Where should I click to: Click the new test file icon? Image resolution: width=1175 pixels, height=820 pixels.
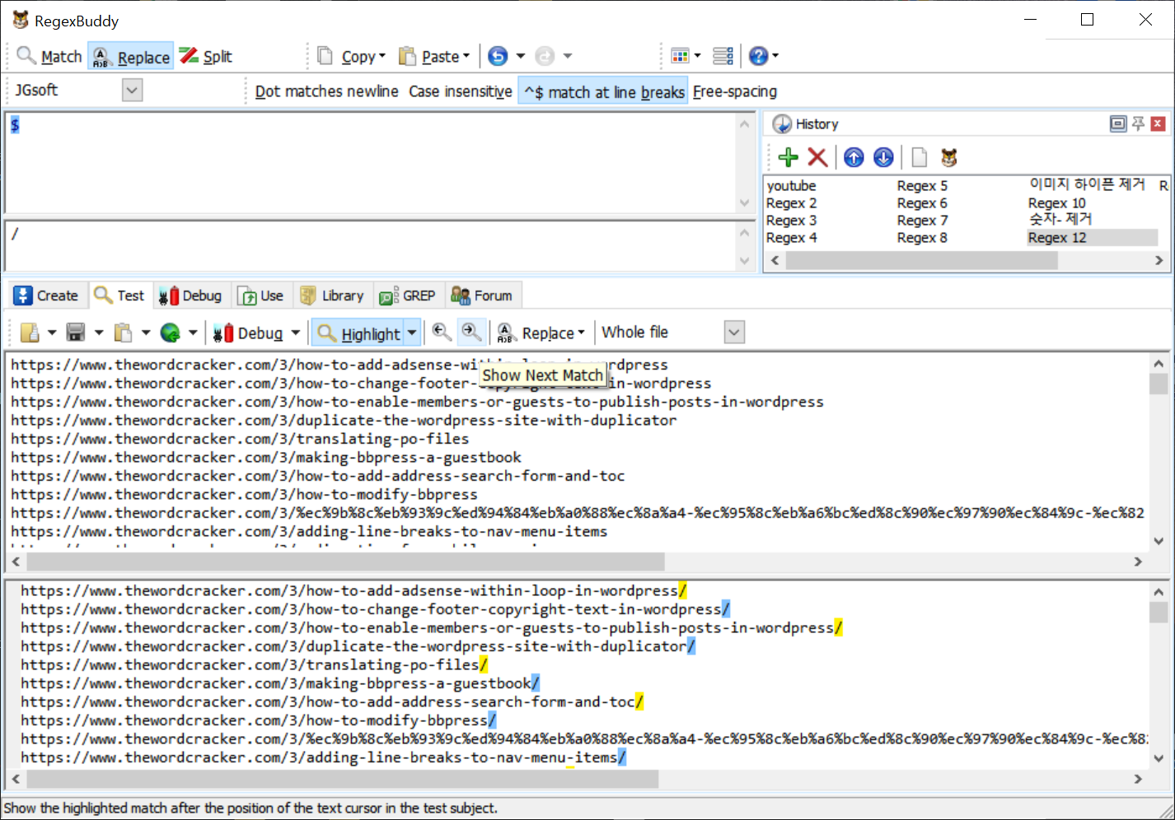click(x=30, y=333)
